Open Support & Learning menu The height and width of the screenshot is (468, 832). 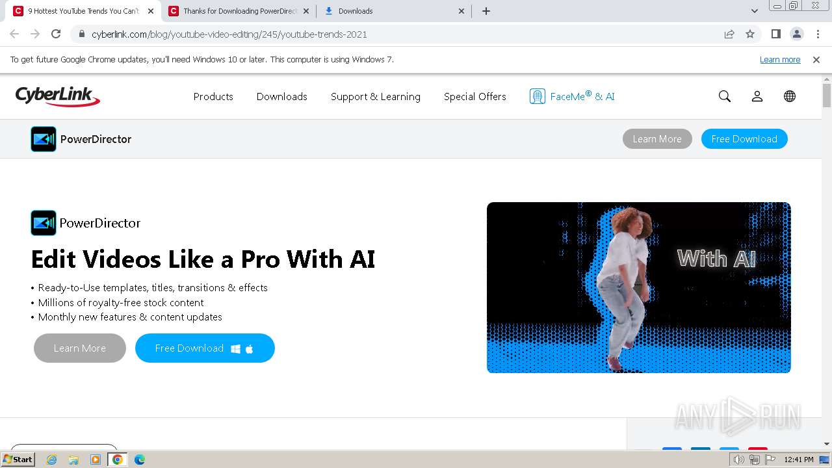tap(376, 97)
